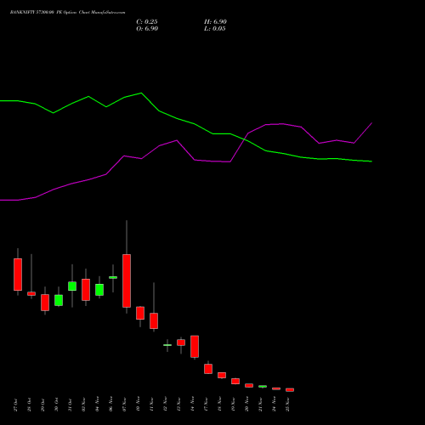Select the low value L: 0.05
Viewport: 425px width, 425px height.
[215, 29]
